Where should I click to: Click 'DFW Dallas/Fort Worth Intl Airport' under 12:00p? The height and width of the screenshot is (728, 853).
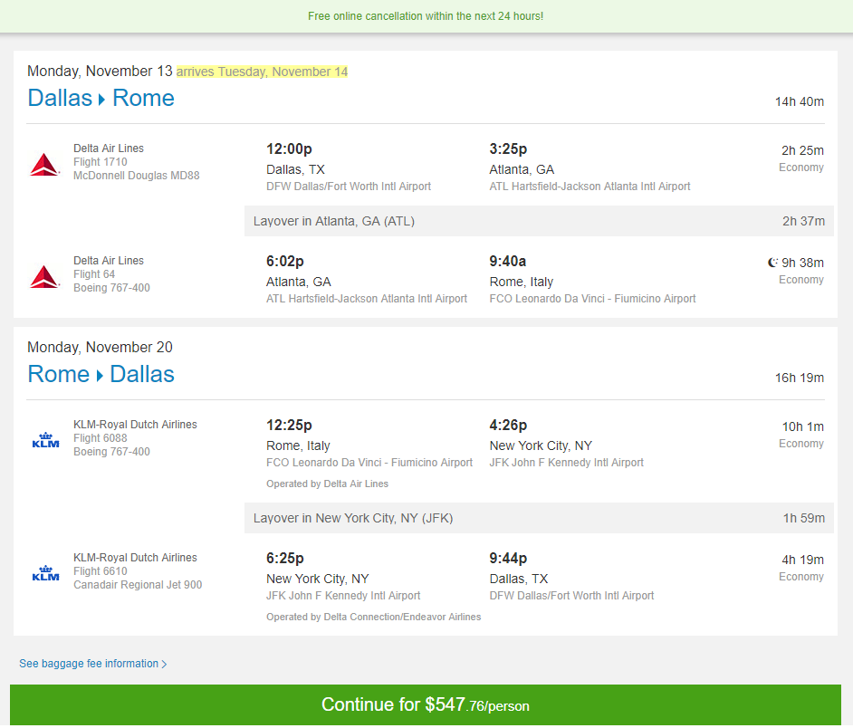348,187
